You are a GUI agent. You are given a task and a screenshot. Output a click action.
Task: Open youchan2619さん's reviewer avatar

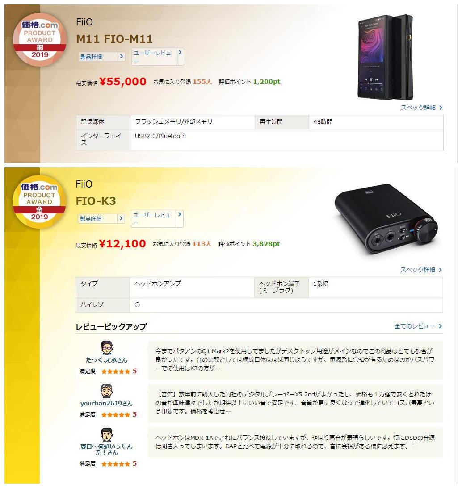[x=107, y=391]
